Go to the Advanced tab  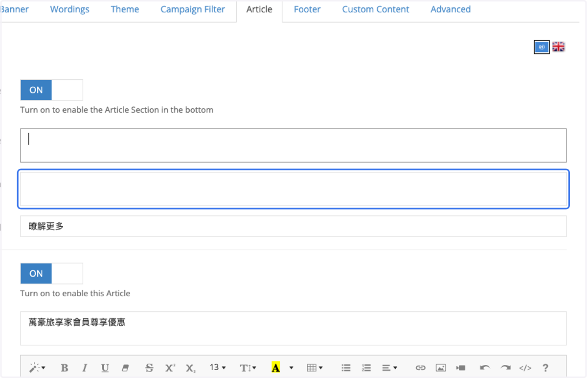tap(451, 9)
